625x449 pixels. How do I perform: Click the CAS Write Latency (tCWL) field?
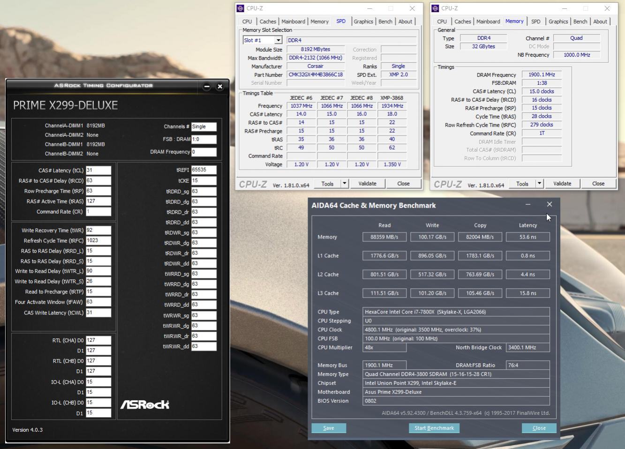[x=98, y=313]
